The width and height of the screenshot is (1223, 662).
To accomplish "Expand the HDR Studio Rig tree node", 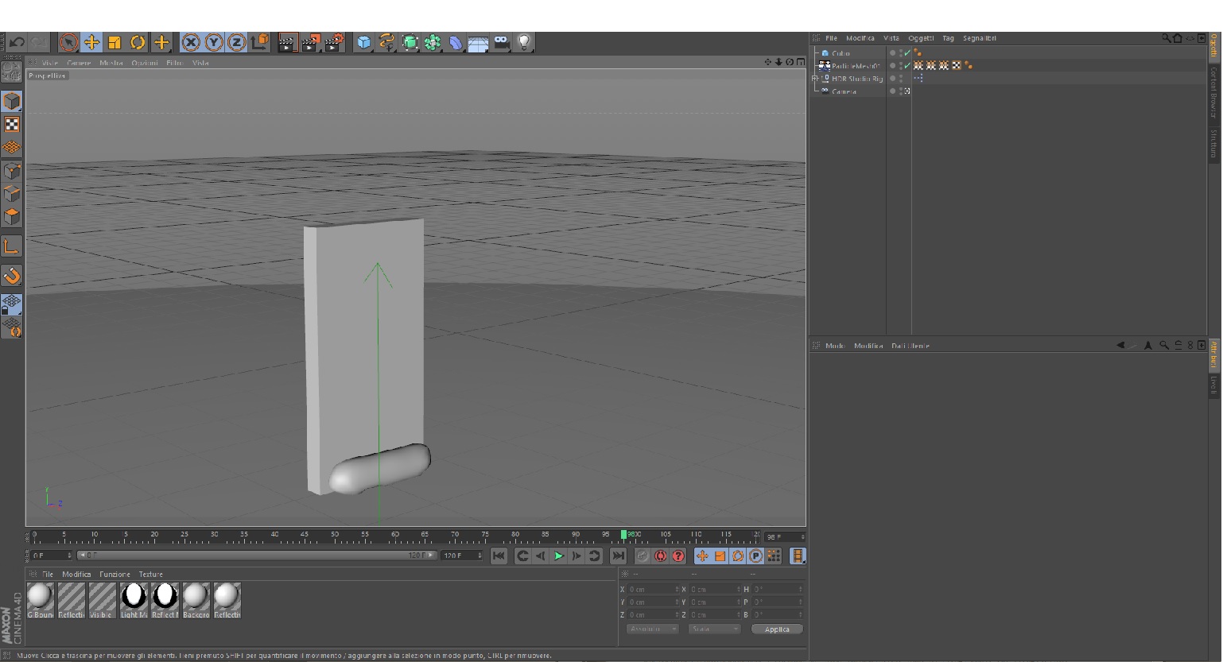I will (x=814, y=79).
